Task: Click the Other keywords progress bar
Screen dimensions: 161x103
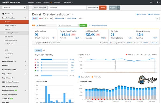Action: coord(54,75)
